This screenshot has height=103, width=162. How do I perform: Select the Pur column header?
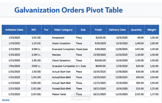tap(46, 30)
